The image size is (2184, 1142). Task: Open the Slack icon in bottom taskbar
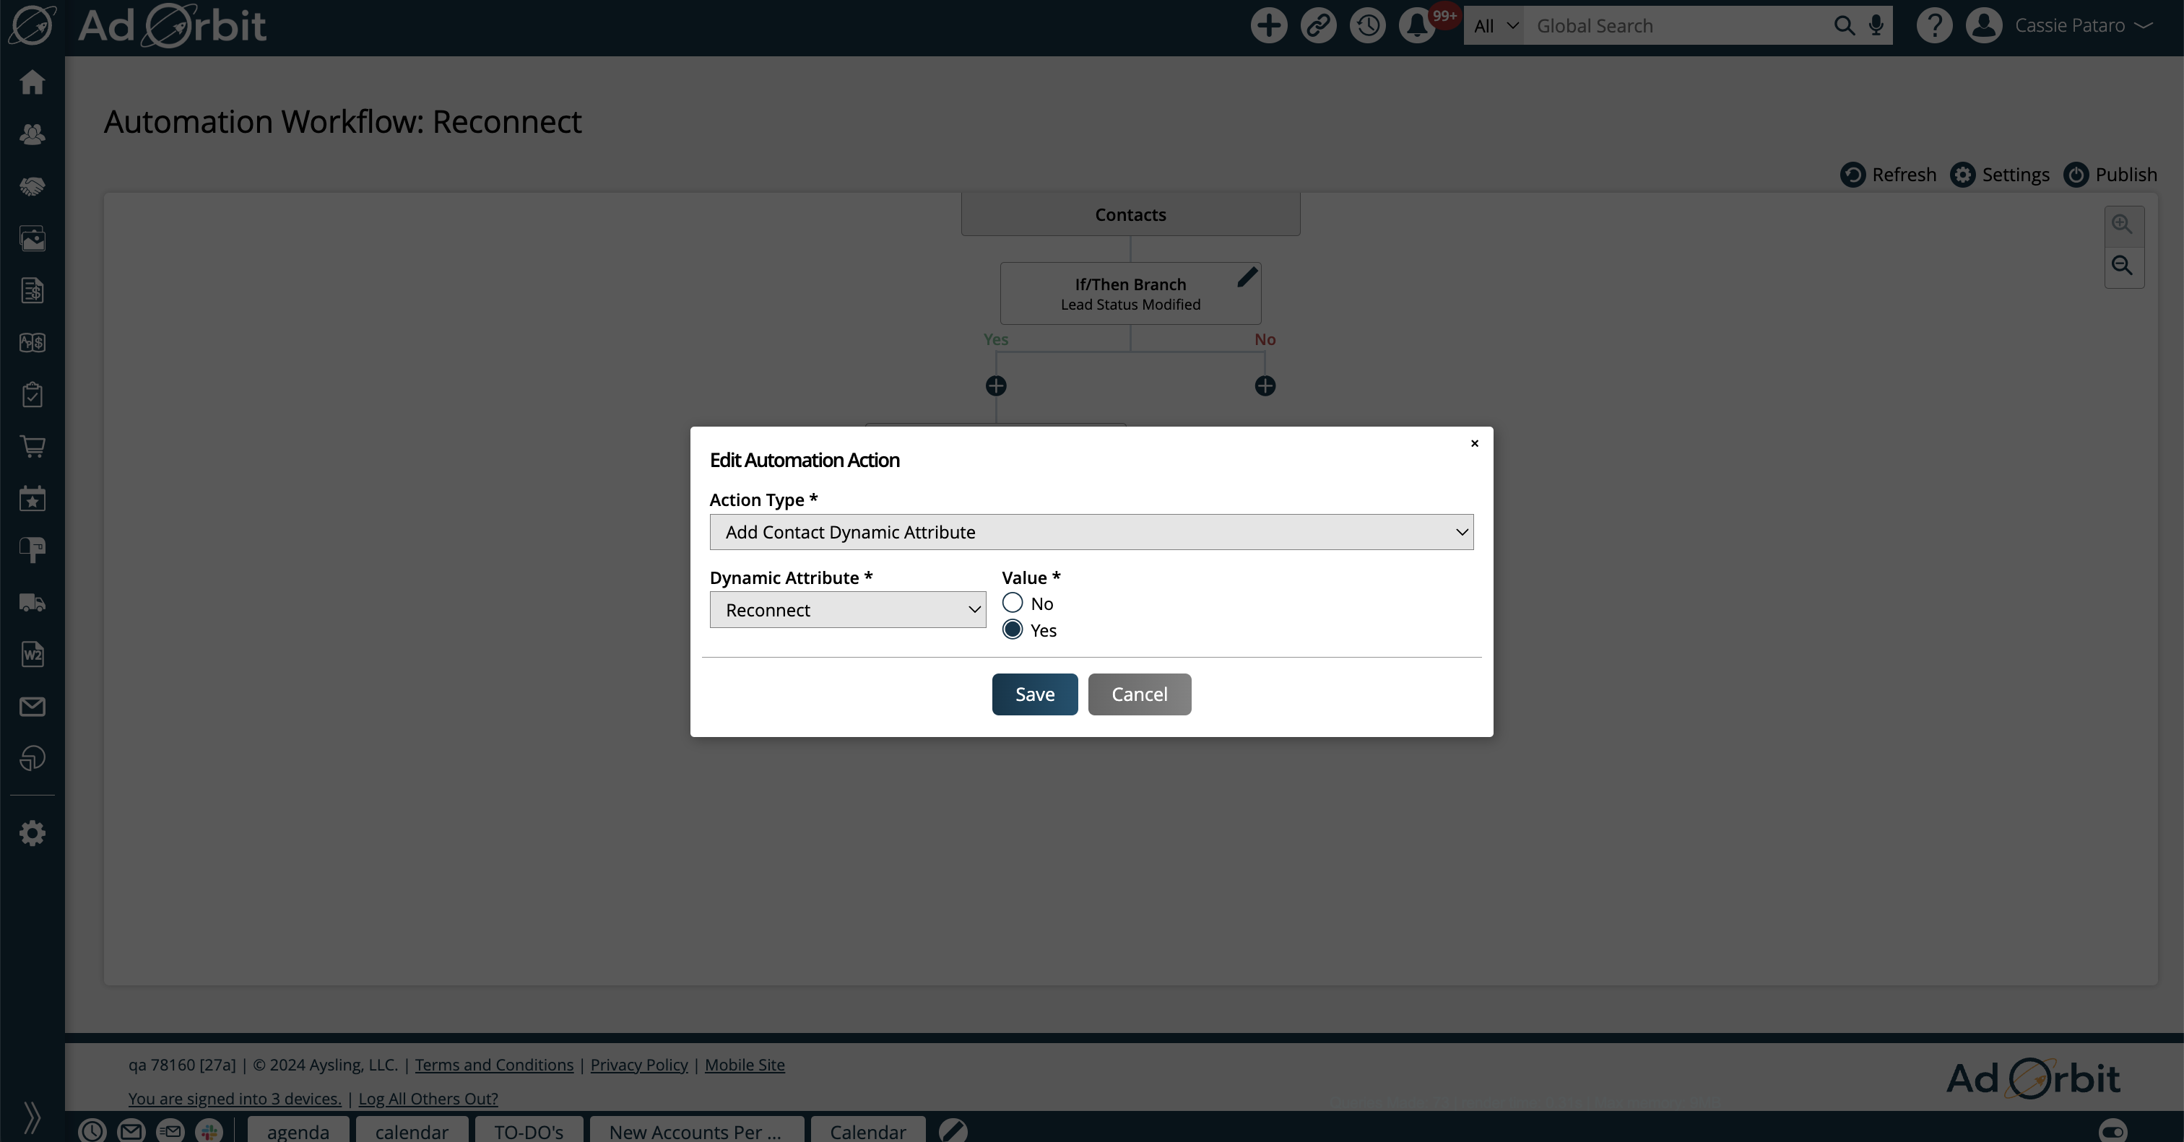[x=209, y=1130]
